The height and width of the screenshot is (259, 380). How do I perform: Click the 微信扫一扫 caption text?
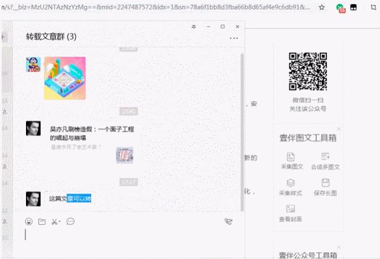(308, 100)
